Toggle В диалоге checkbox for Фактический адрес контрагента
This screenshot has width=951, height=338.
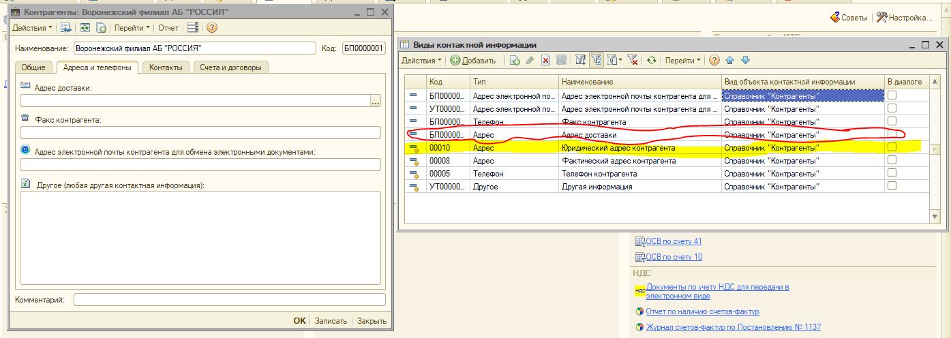click(x=892, y=160)
